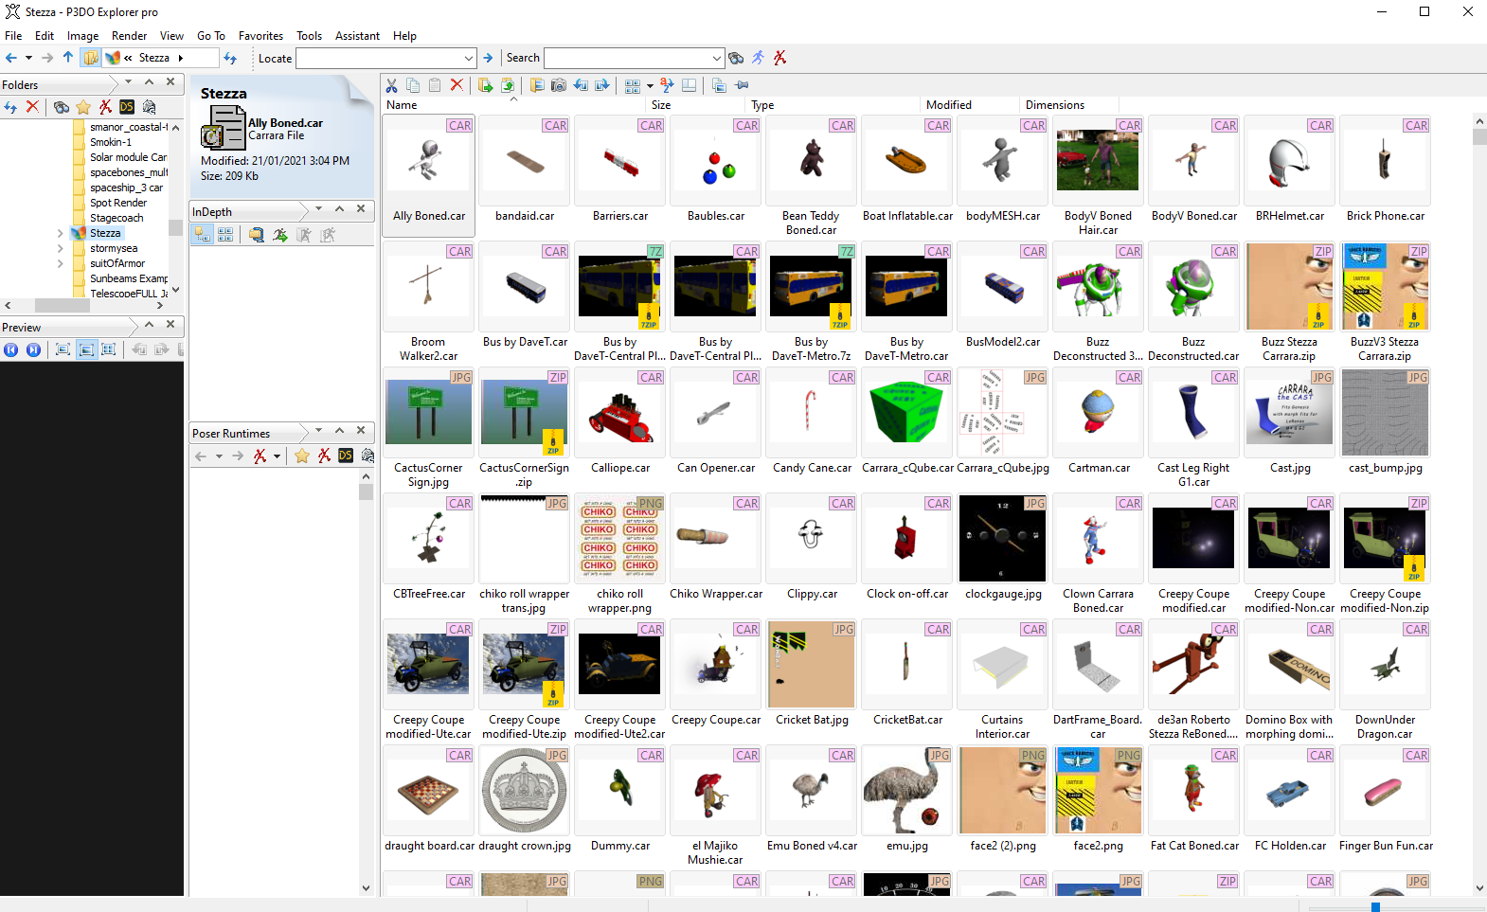1487x912 pixels.
Task: Expand the Stezza folder tree node
Action: click(61, 233)
